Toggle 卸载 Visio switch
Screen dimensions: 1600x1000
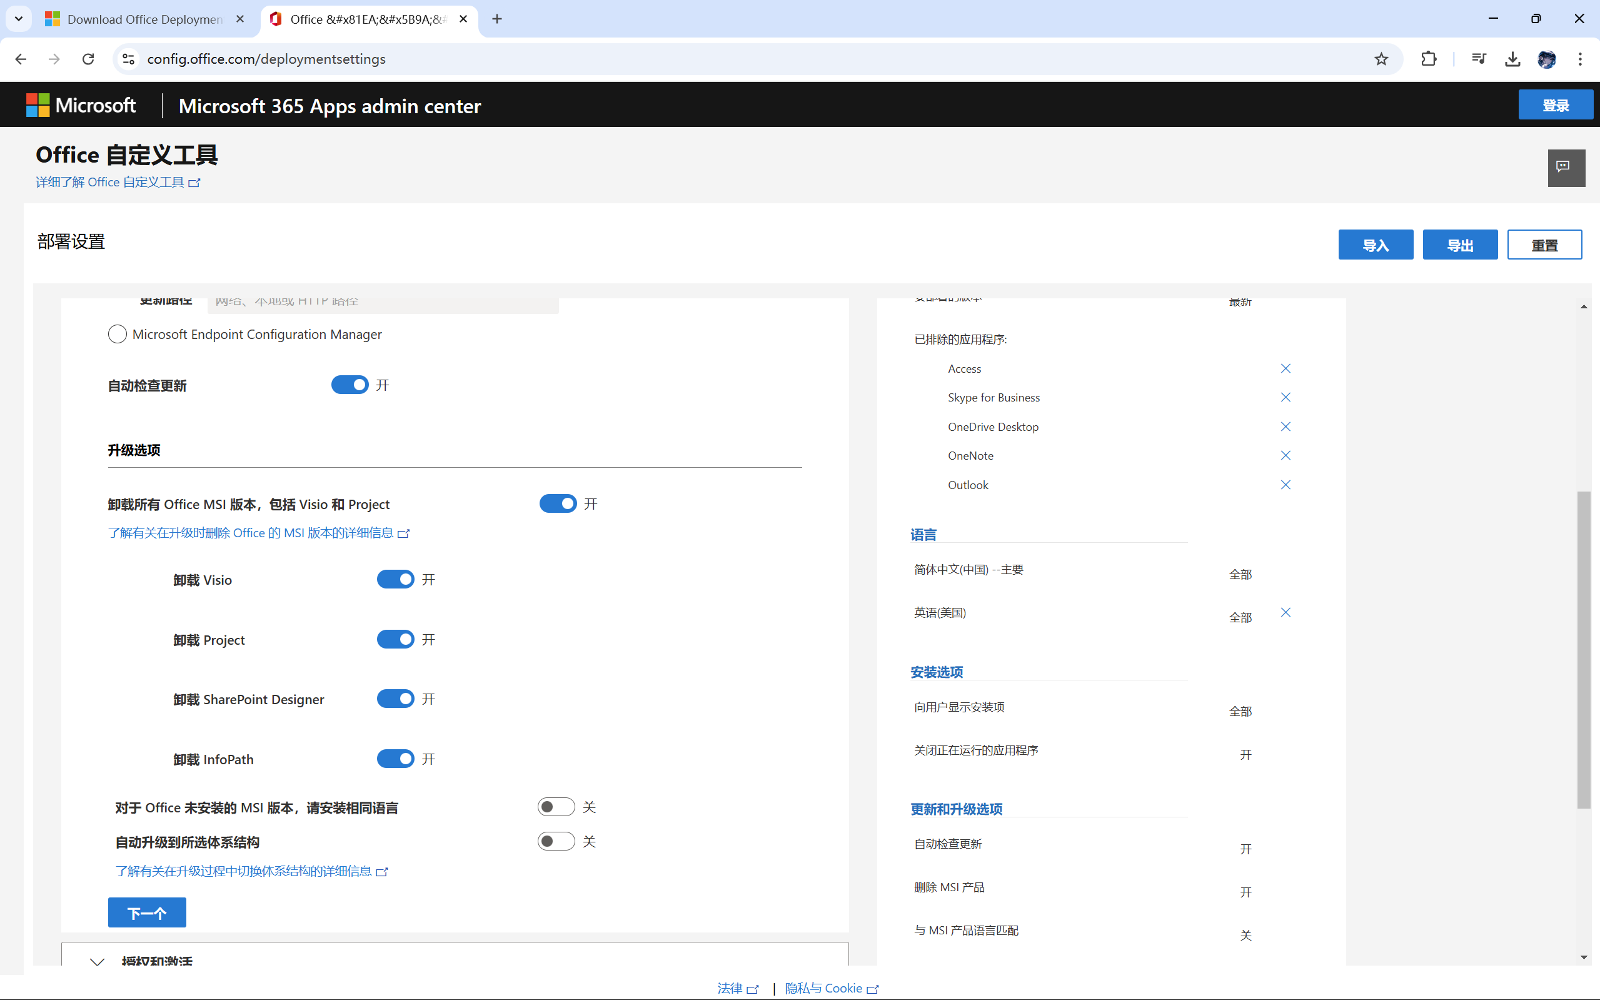pos(395,579)
